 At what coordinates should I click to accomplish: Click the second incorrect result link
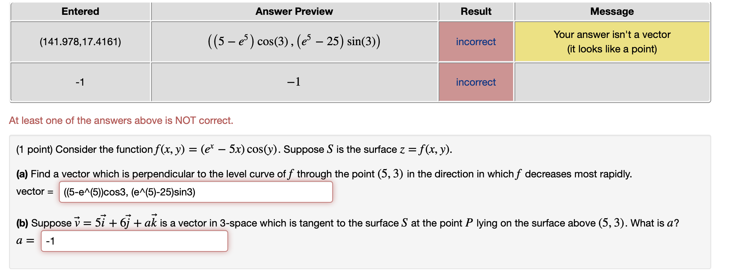pyautogui.click(x=475, y=82)
